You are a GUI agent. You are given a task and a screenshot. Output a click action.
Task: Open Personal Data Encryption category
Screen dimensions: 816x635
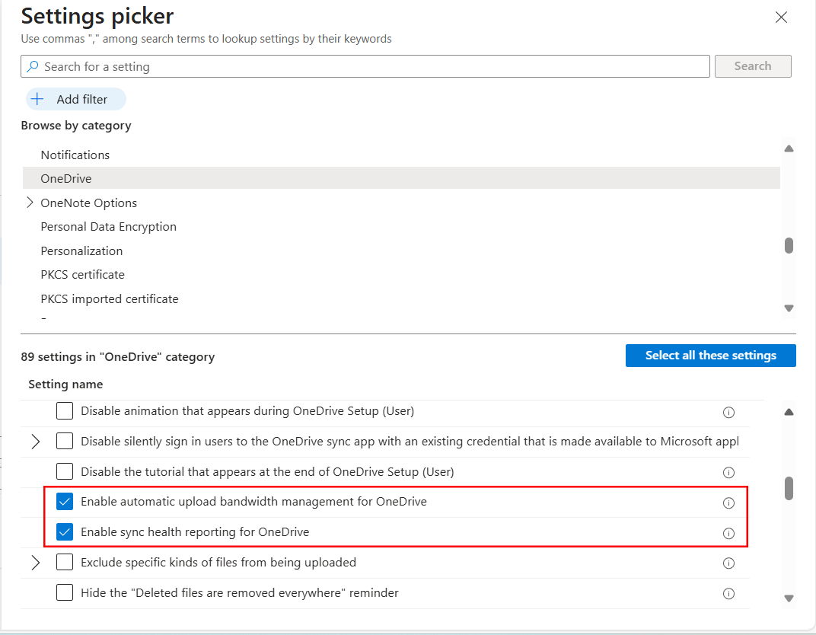(x=401, y=226)
